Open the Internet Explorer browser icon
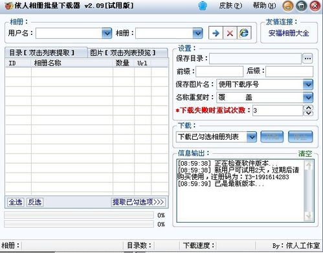Screen dimensions: 323x253 point(244,33)
